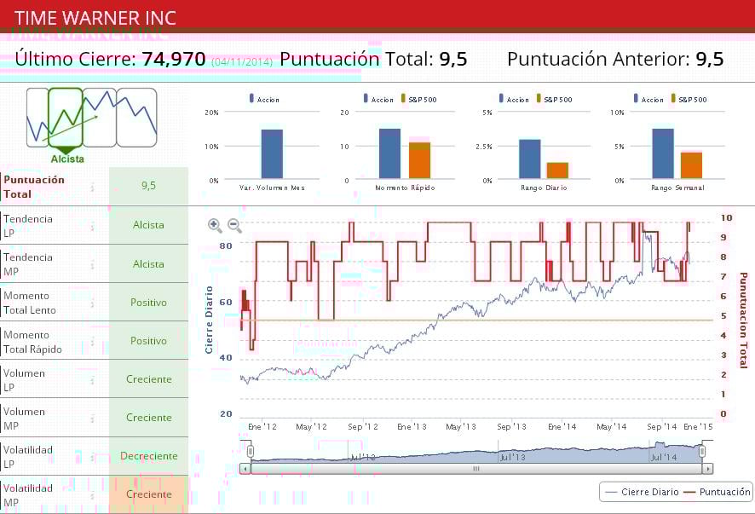Toggle S&P 500 series in Rango Semanal chart
This screenshot has height=514, width=755.
(689, 99)
